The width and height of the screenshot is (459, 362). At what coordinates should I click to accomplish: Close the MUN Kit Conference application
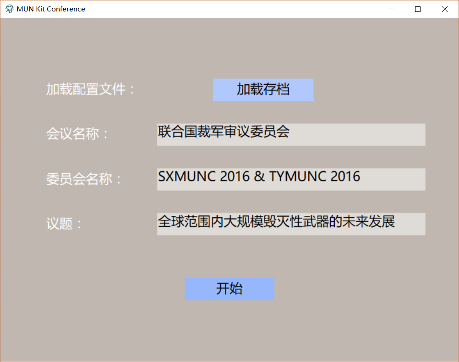tap(444, 9)
